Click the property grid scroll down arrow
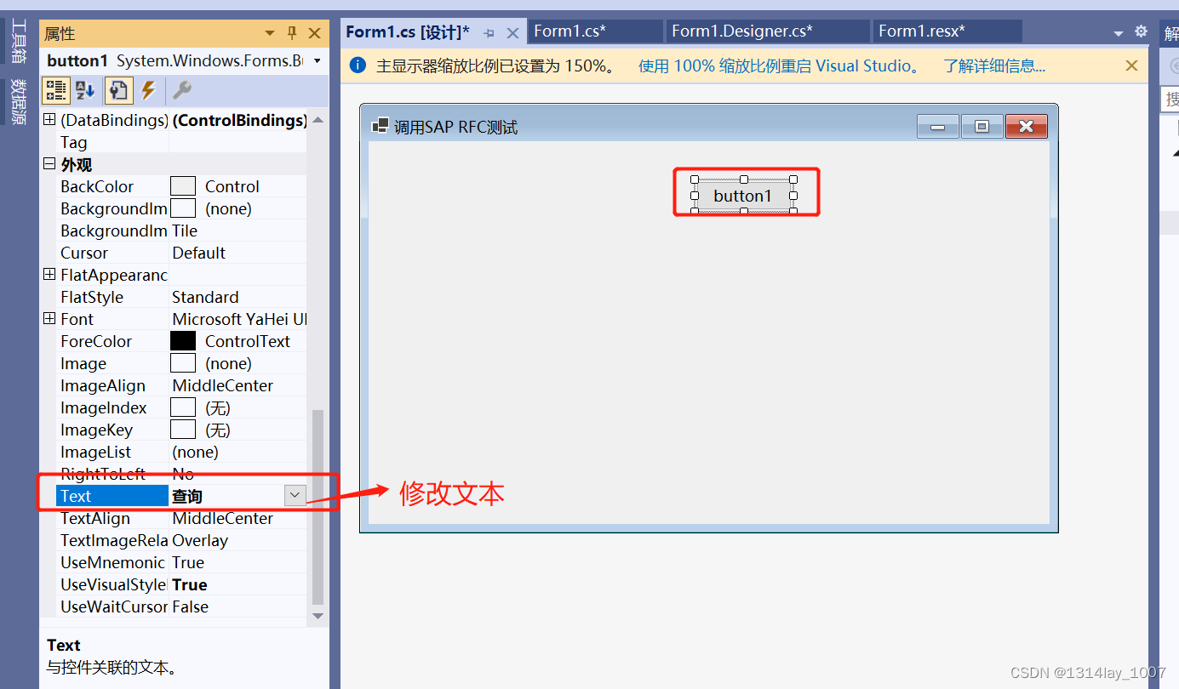1179x689 pixels. 318,616
